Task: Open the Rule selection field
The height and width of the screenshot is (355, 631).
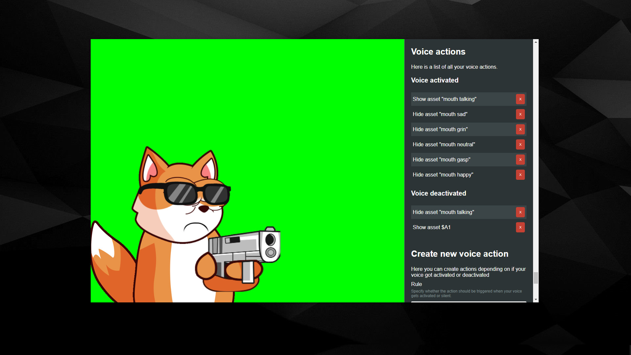Action: [x=468, y=301]
